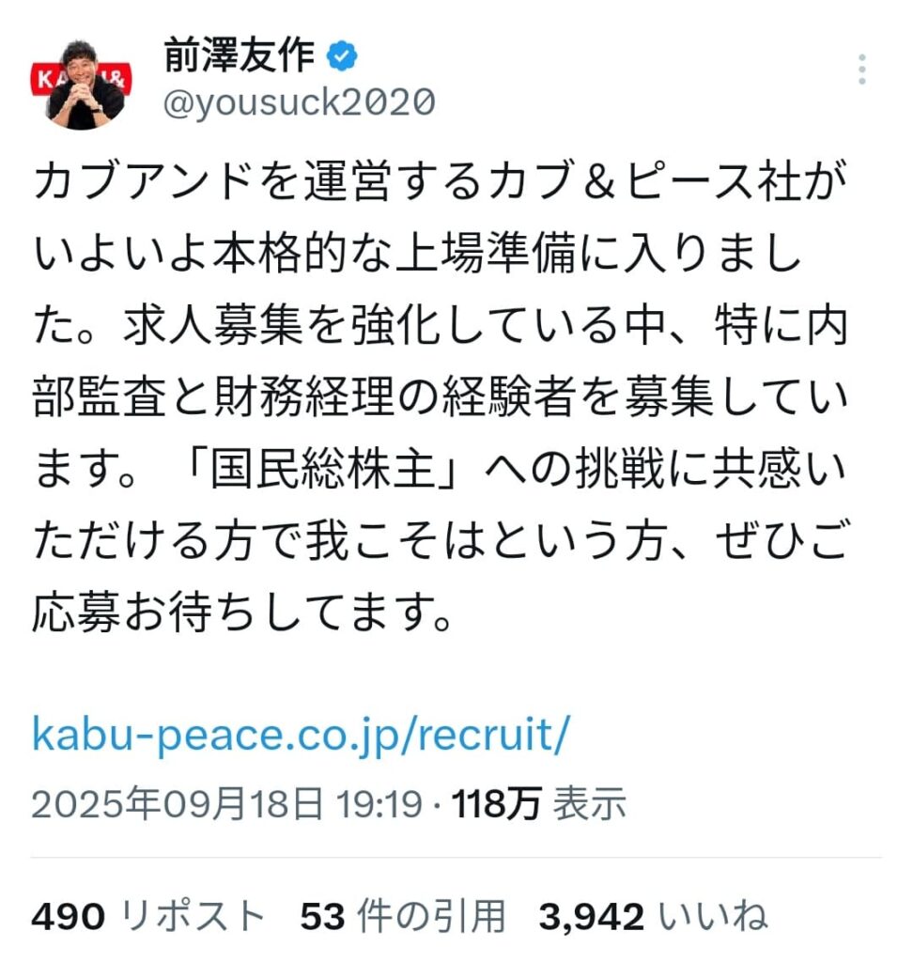Image resolution: width=913 pixels, height=962 pixels.
Task: Open the 53 quotes number
Action: (322, 917)
